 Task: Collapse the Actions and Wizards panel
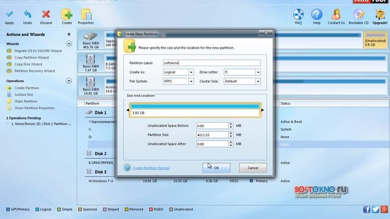point(69,34)
